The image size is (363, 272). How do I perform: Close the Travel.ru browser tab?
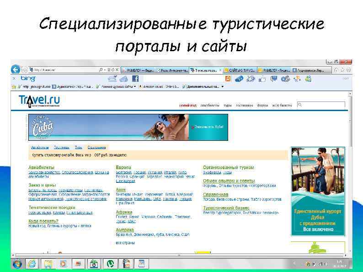click(x=220, y=70)
